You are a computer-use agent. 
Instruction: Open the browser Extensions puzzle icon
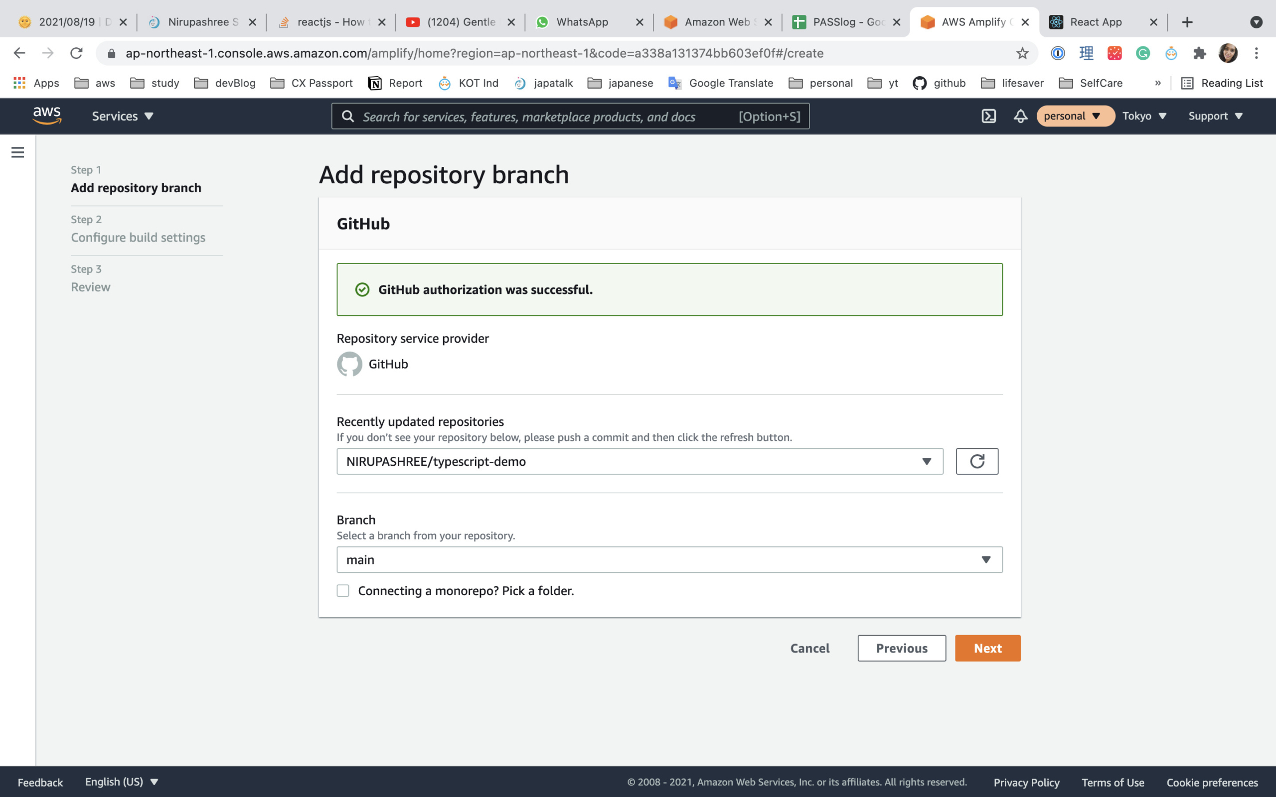pyautogui.click(x=1199, y=53)
